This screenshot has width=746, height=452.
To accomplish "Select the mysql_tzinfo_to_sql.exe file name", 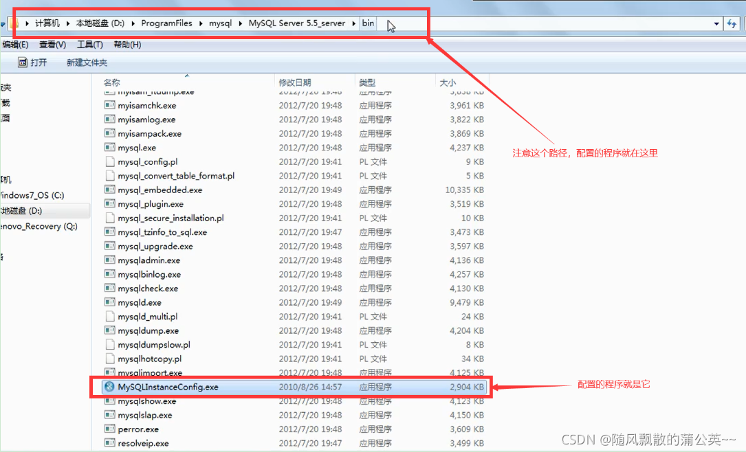I will 162,232.
